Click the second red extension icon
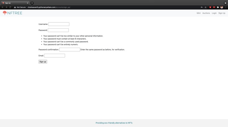 click(x=214, y=7)
